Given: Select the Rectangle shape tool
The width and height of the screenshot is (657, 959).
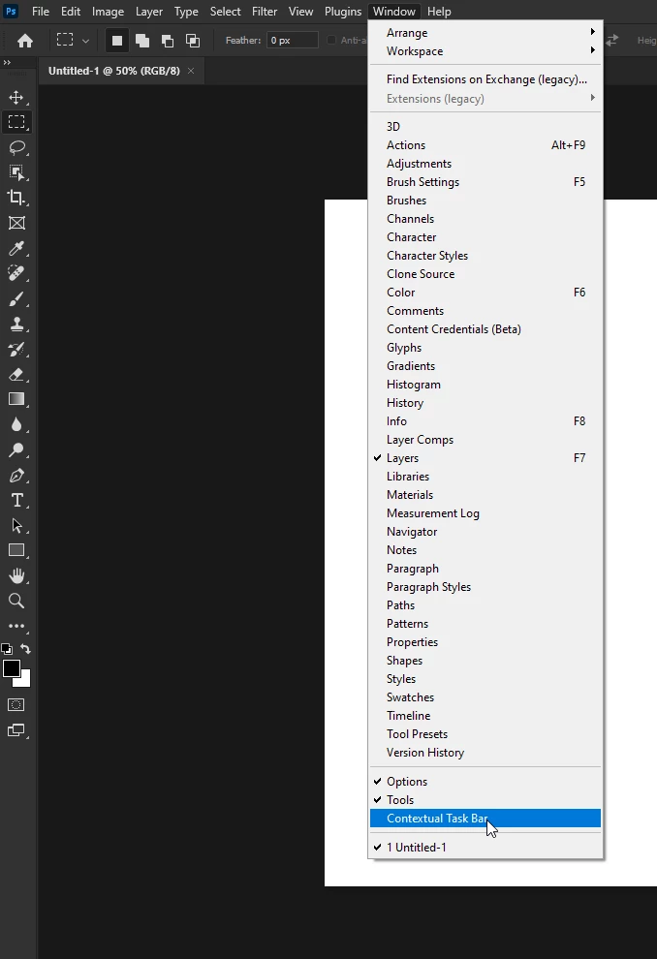Looking at the screenshot, I should pos(16,550).
